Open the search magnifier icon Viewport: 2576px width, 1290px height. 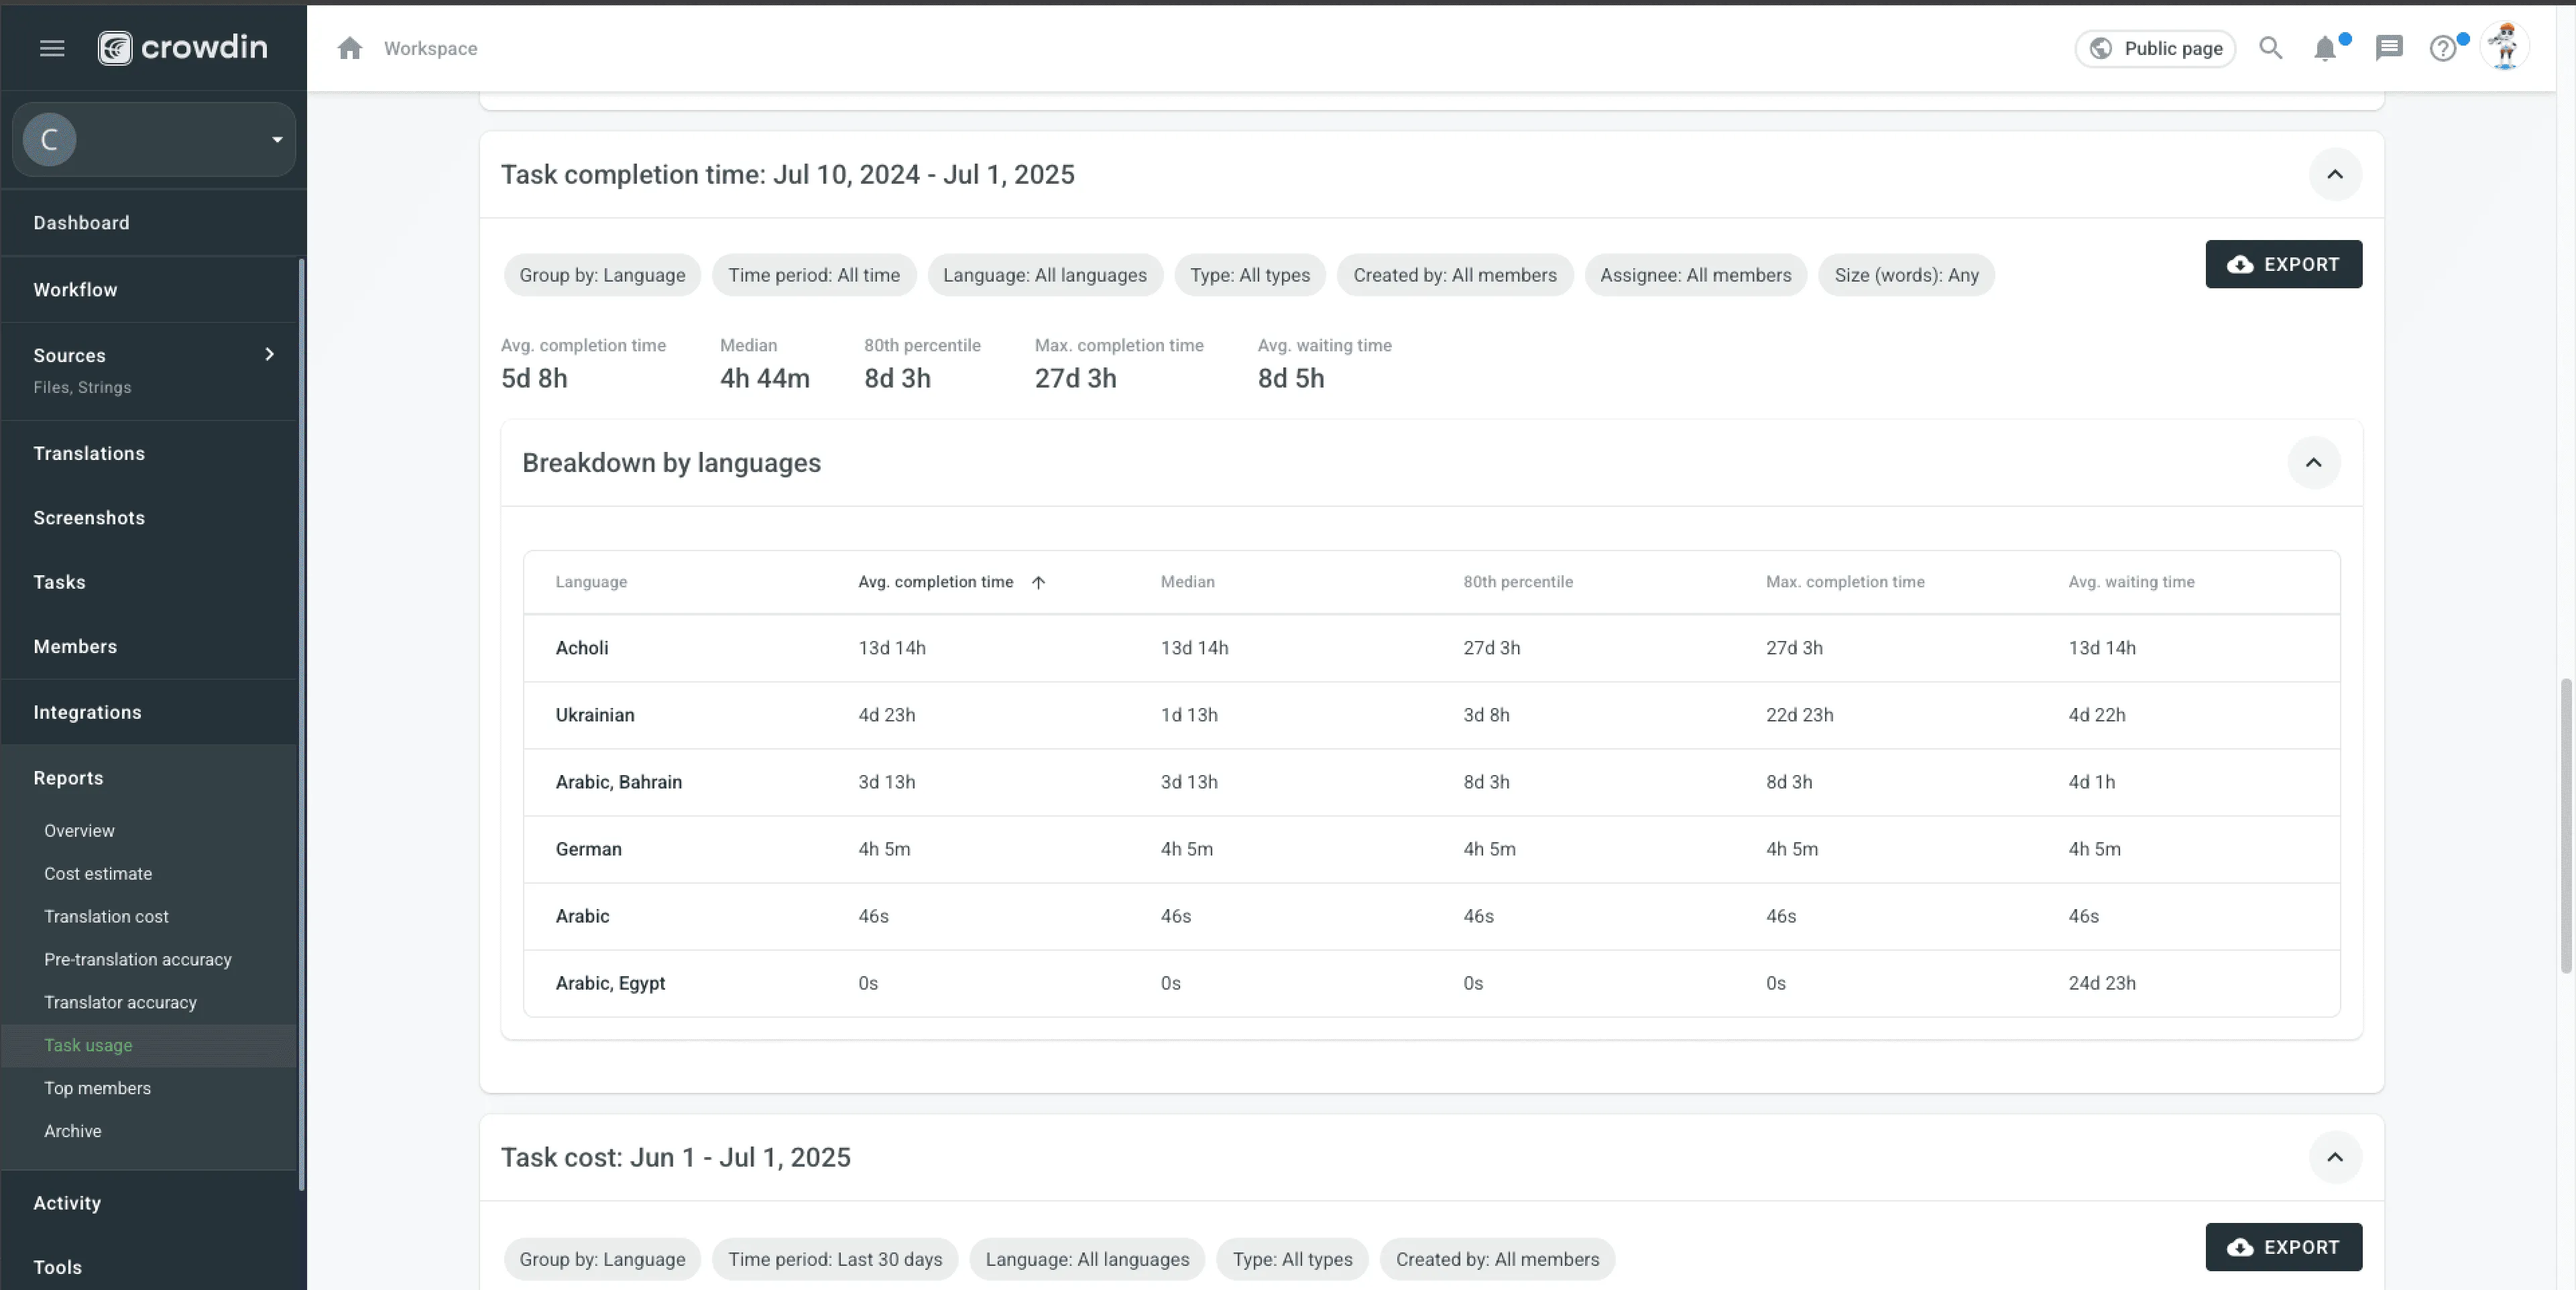pos(2270,48)
